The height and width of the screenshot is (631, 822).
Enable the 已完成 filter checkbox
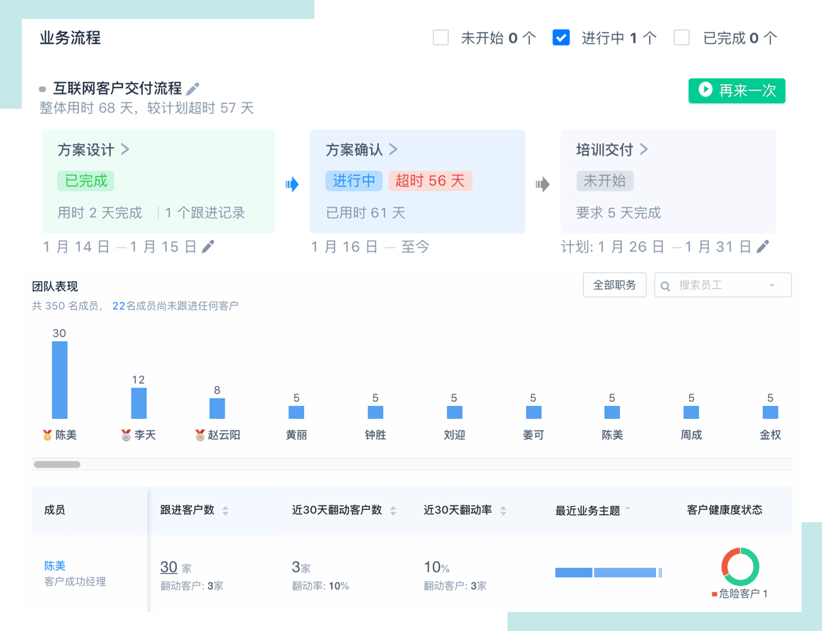681,37
